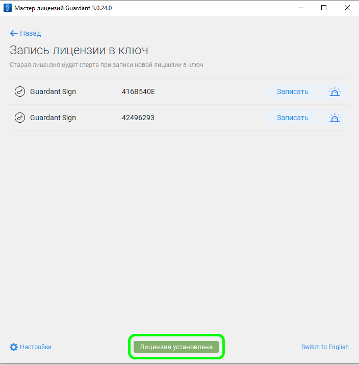Click Guardant Sign label of key 42496293
Viewport: 359px width, 365px height.
pyautogui.click(x=53, y=118)
